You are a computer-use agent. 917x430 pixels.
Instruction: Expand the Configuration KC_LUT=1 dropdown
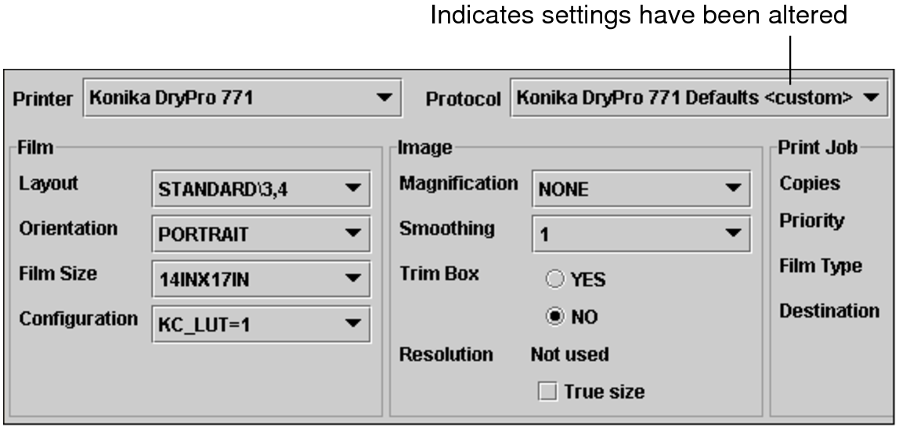(260, 322)
